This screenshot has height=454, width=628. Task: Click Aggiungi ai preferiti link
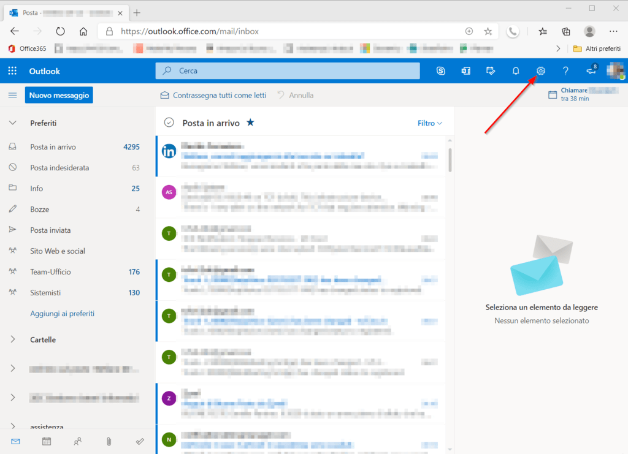pyautogui.click(x=62, y=314)
